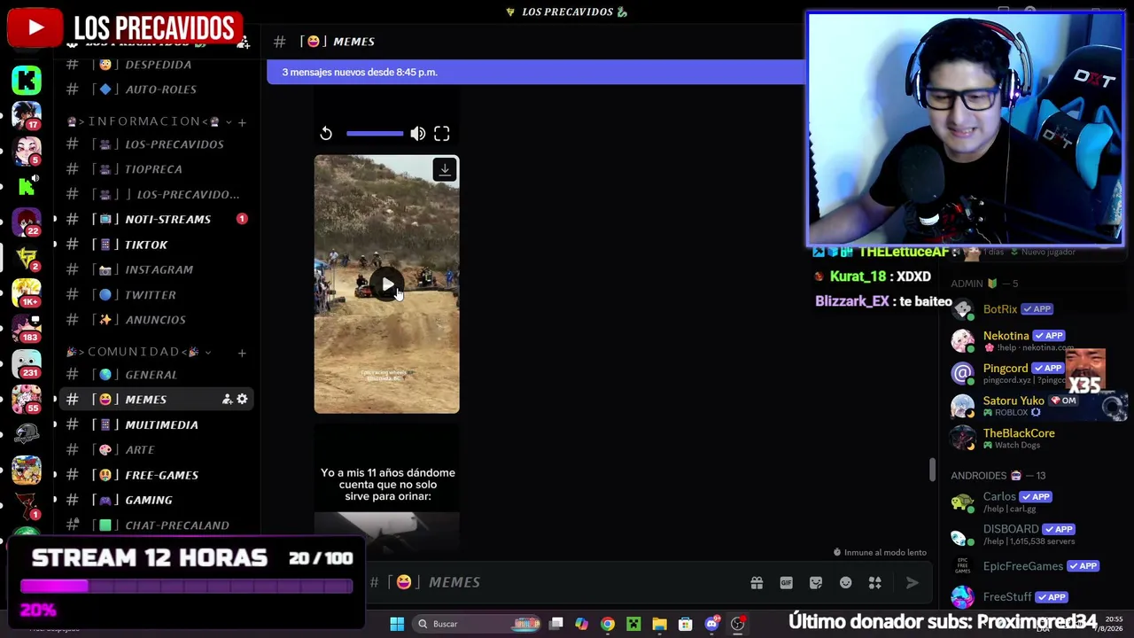This screenshot has width=1134, height=638.
Task: Open Discord from the taskbar
Action: [x=711, y=624]
